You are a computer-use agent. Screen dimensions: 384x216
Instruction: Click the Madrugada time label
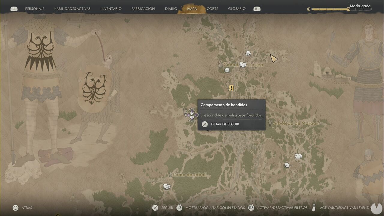click(360, 6)
